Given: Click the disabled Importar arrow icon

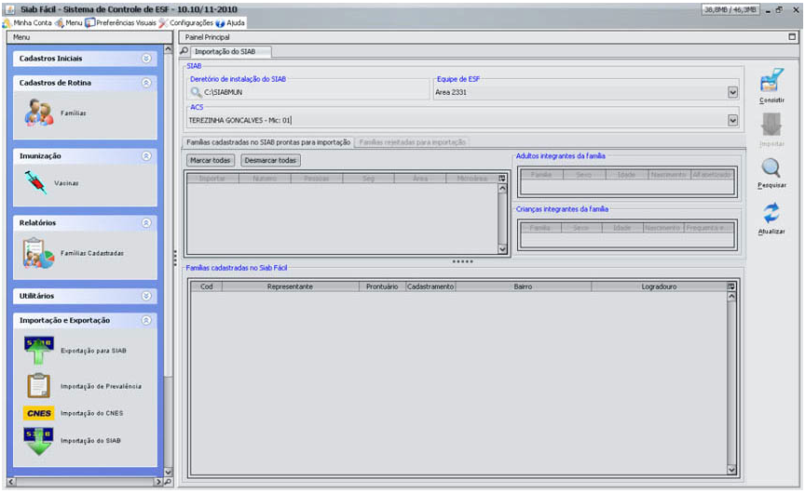Looking at the screenshot, I should [x=771, y=125].
